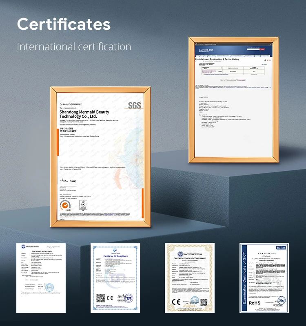Click the 'CERTIFICATE OF LVD COMPLIANCE' title
The image size is (306, 326).
click(190, 258)
